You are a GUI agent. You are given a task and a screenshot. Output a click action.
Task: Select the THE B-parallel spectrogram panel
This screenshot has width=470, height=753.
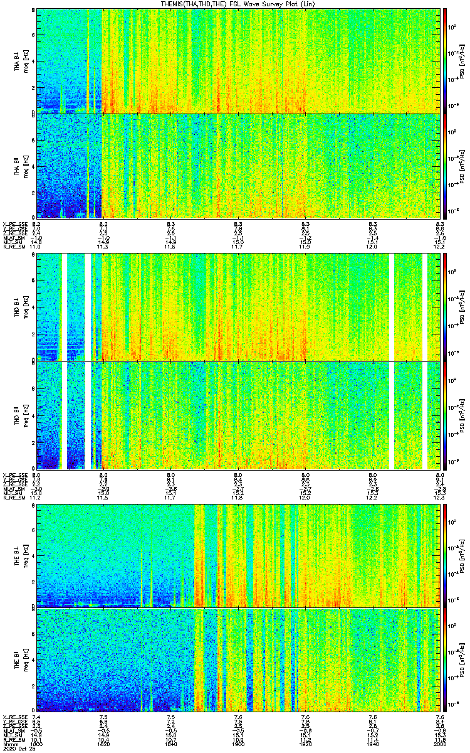pyautogui.click(x=238, y=660)
